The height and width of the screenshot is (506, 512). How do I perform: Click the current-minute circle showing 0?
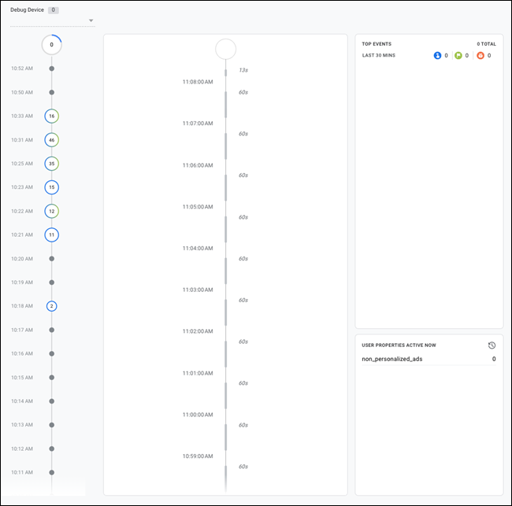click(x=51, y=45)
